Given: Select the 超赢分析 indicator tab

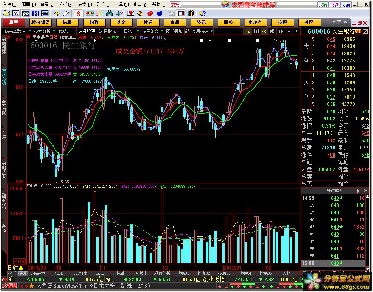Looking at the screenshot, I should tap(162, 273).
